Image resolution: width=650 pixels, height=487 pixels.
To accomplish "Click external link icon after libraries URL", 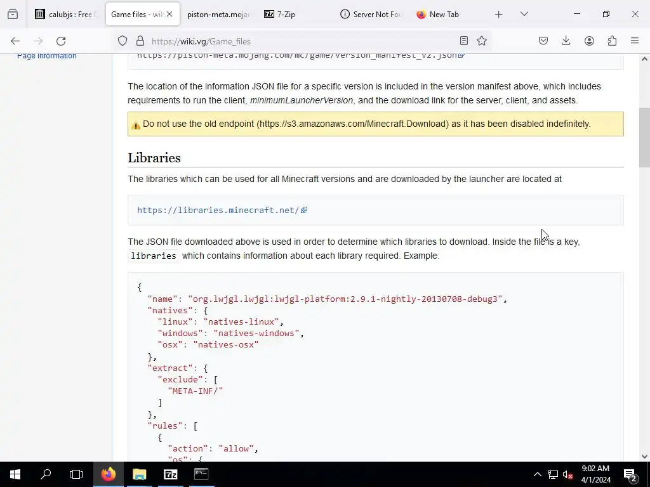I will pos(304,210).
